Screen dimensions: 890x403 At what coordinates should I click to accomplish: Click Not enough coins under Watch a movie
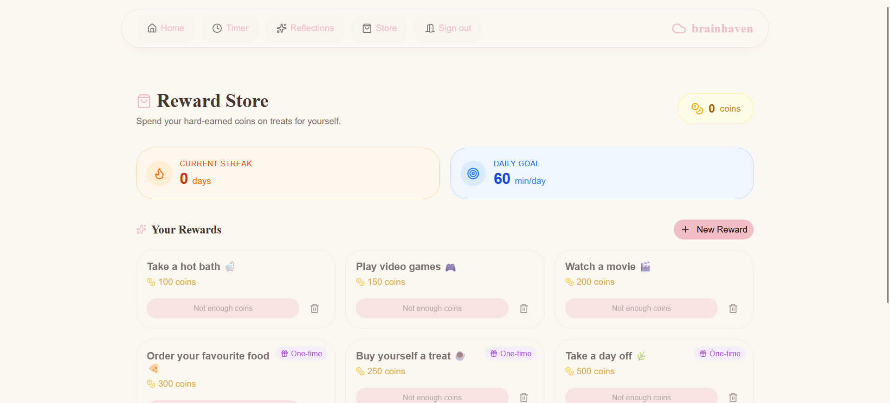click(x=641, y=309)
